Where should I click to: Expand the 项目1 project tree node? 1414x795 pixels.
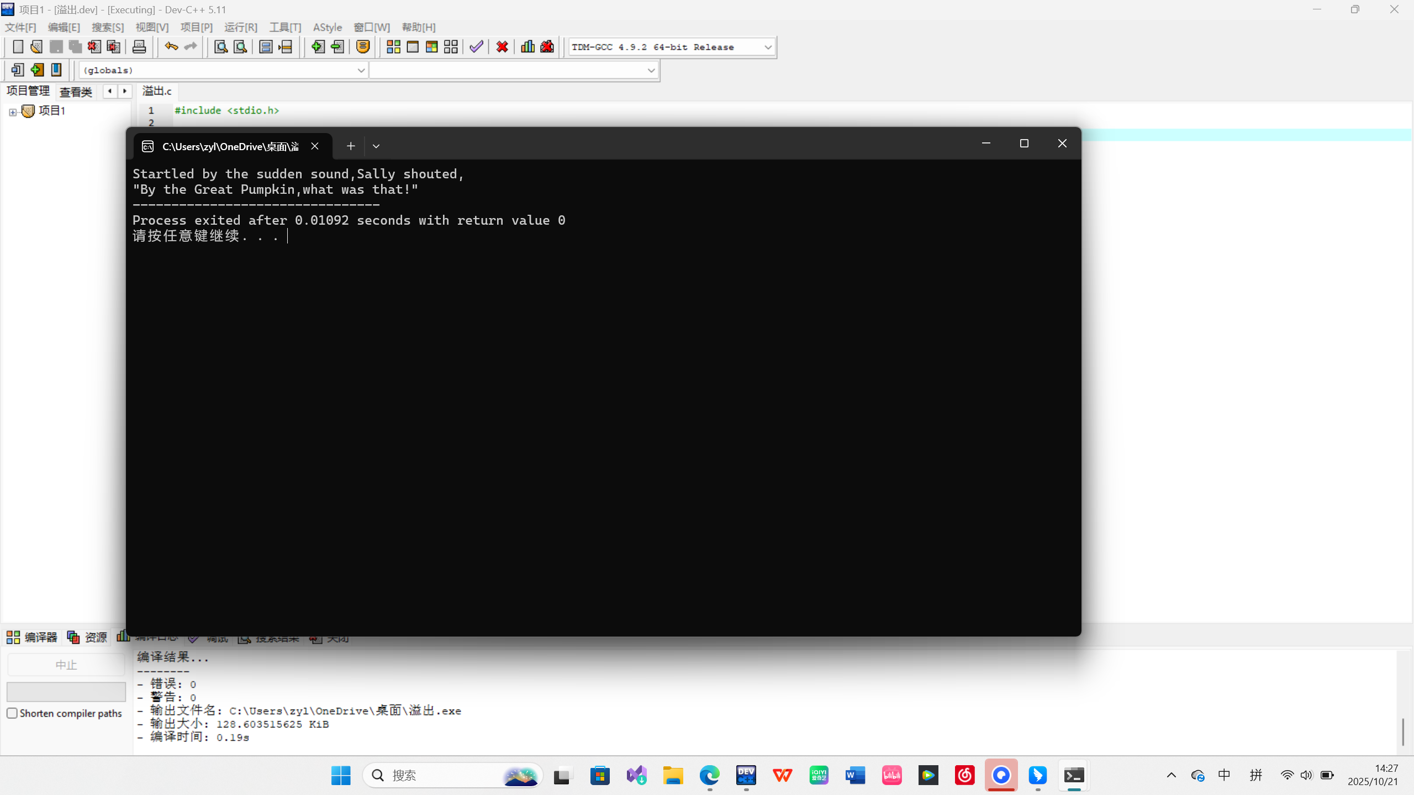pyautogui.click(x=13, y=112)
